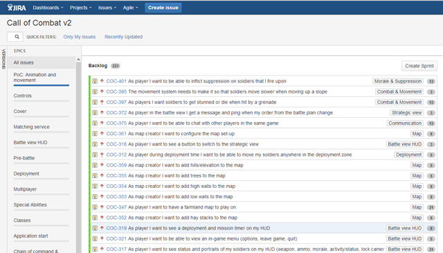443x253 pixels.
Task: Click epics panel scroll-up arrow
Action: pos(78,60)
